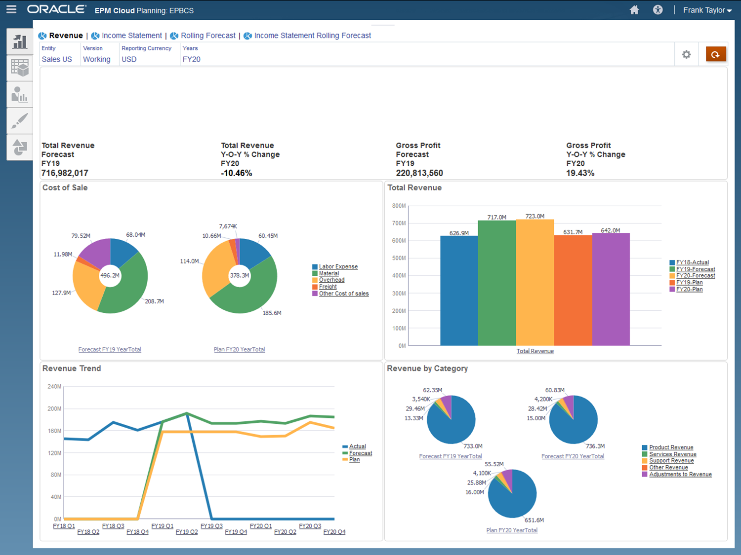
Task: Open Plan FY20 YearTotal under Cost of Sale
Action: [239, 349]
